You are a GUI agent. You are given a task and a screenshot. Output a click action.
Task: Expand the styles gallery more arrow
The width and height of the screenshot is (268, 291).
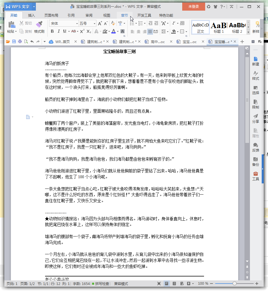tap(248, 32)
